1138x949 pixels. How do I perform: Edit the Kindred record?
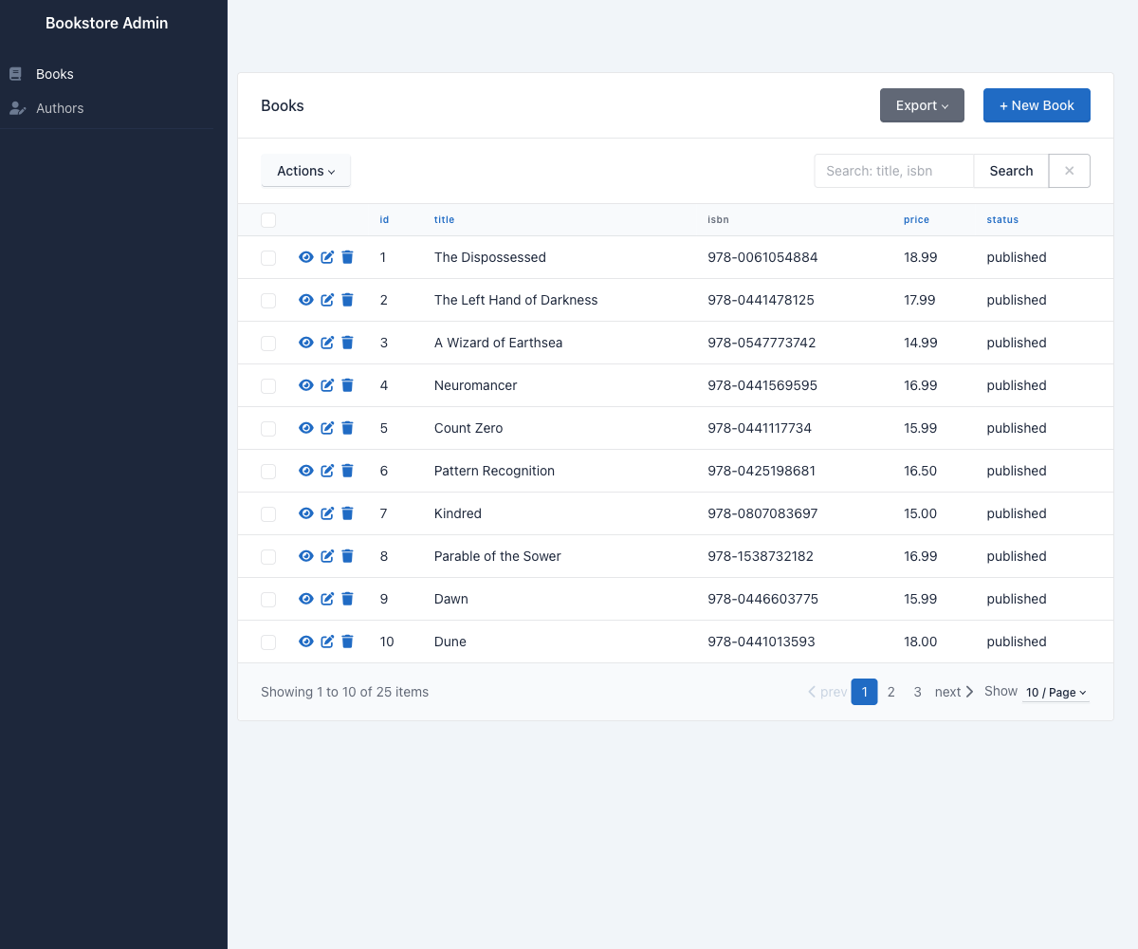327,513
